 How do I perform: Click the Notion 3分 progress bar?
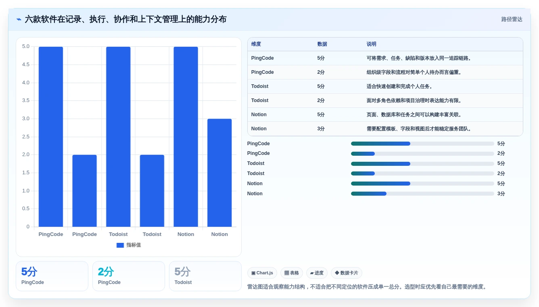422,194
